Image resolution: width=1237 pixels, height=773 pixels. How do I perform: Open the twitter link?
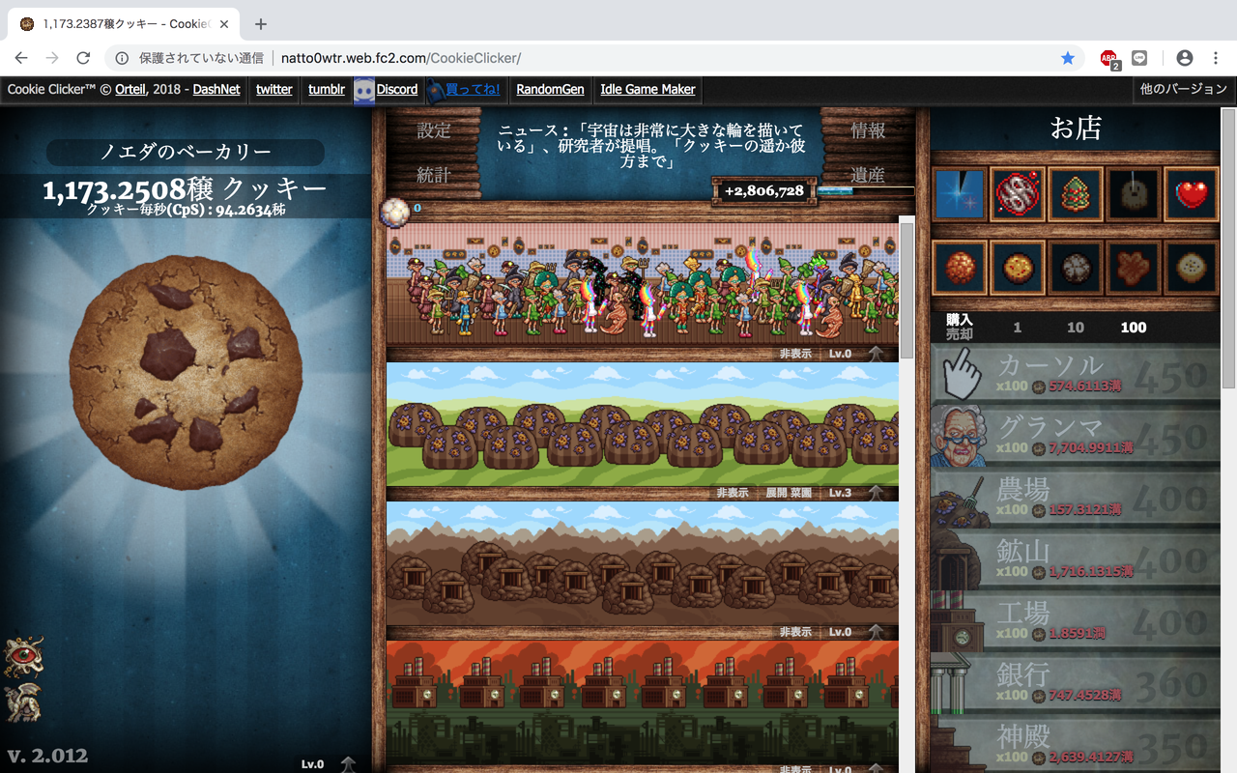click(x=274, y=89)
